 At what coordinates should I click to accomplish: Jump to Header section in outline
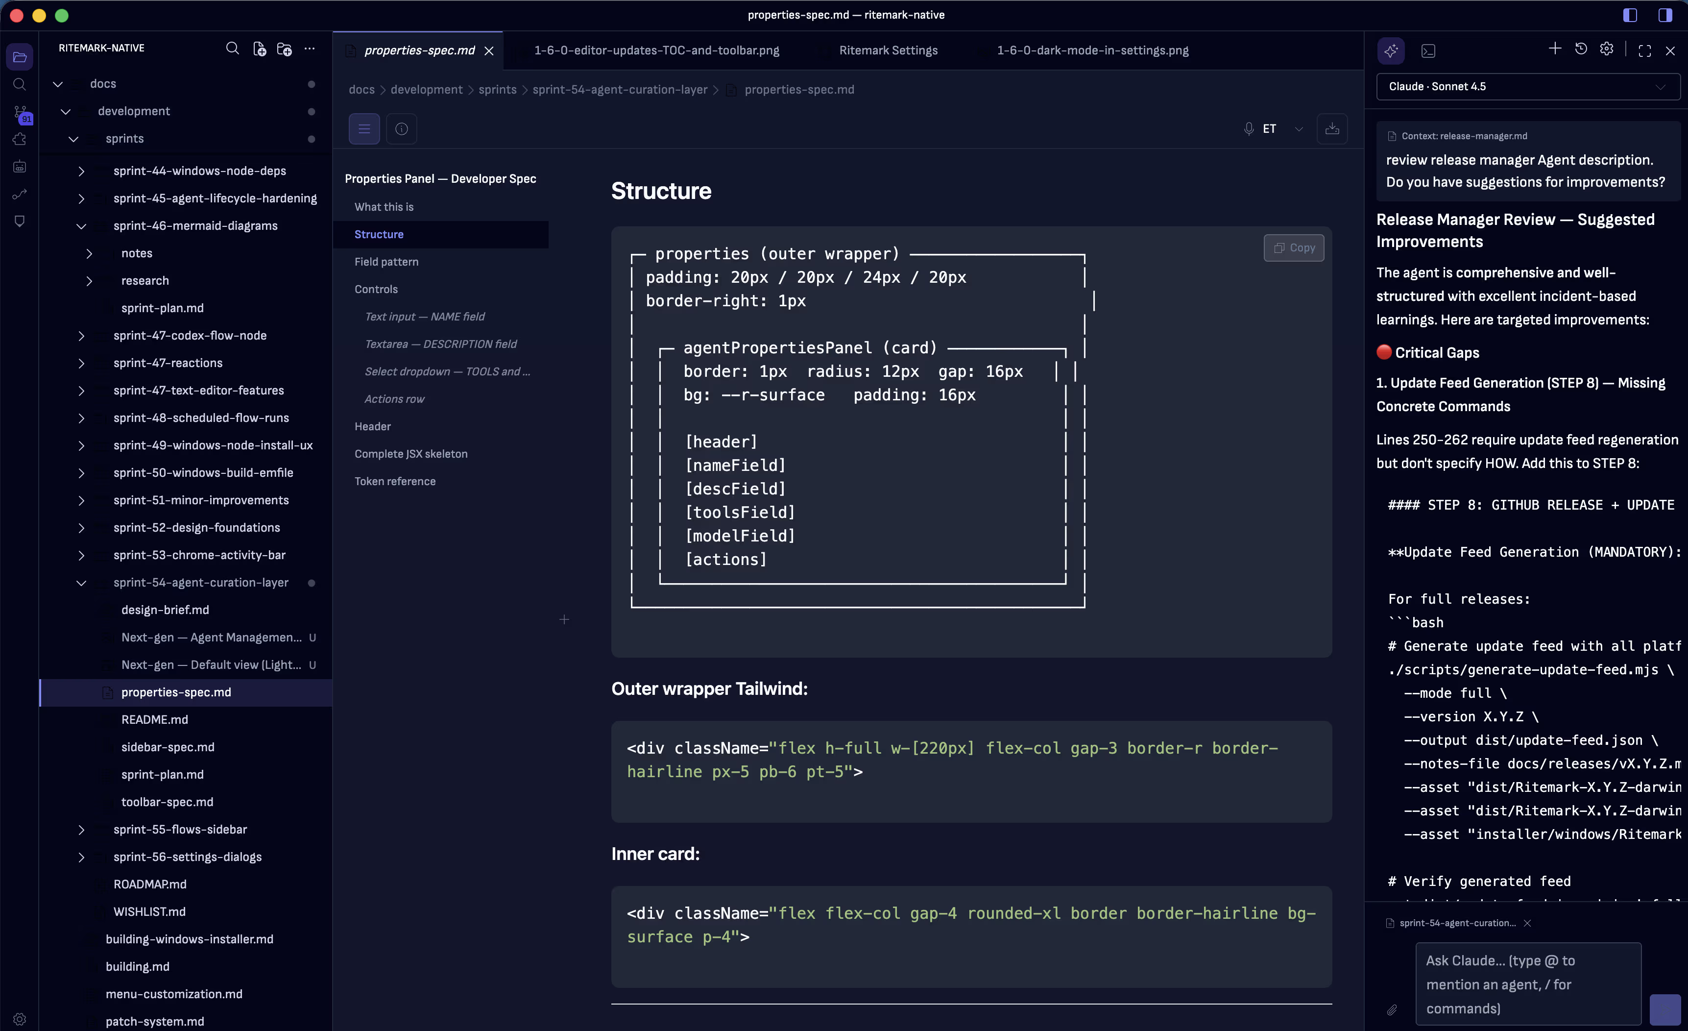(373, 426)
